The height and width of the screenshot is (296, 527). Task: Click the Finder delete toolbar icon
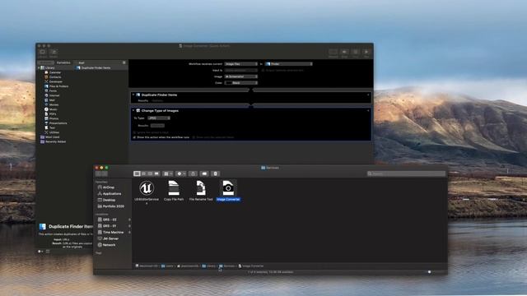click(216, 173)
